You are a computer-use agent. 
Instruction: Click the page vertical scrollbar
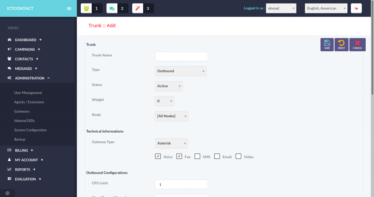coord(372,48)
